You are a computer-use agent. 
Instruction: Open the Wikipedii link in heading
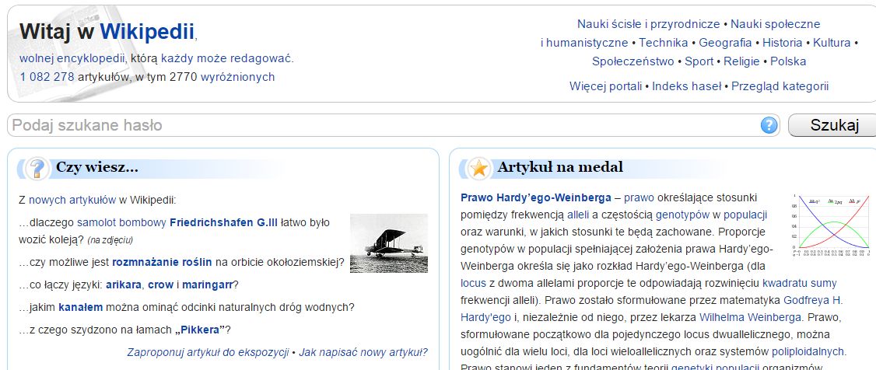(x=147, y=32)
